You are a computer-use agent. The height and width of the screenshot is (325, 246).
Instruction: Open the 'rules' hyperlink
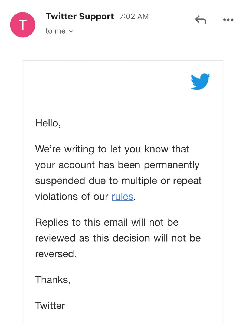coord(123,196)
